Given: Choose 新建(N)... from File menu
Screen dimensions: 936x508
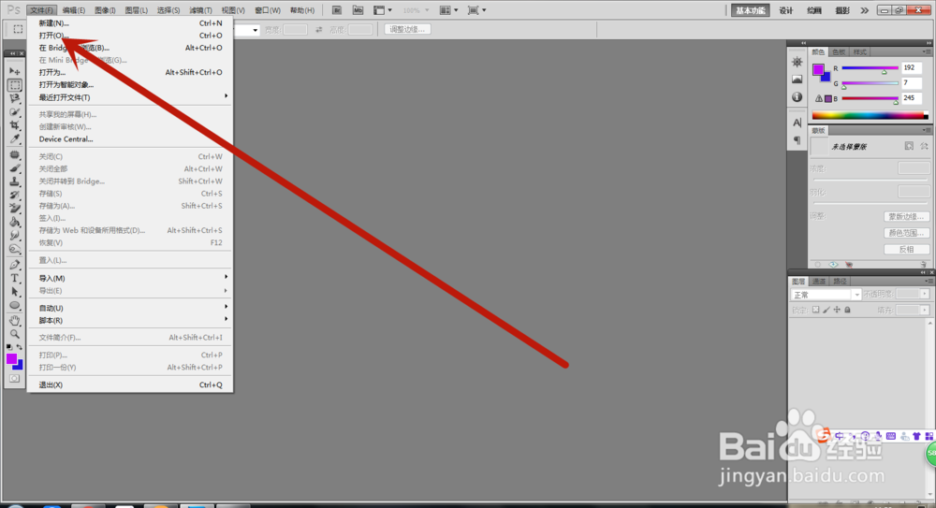Looking at the screenshot, I should (x=130, y=23).
